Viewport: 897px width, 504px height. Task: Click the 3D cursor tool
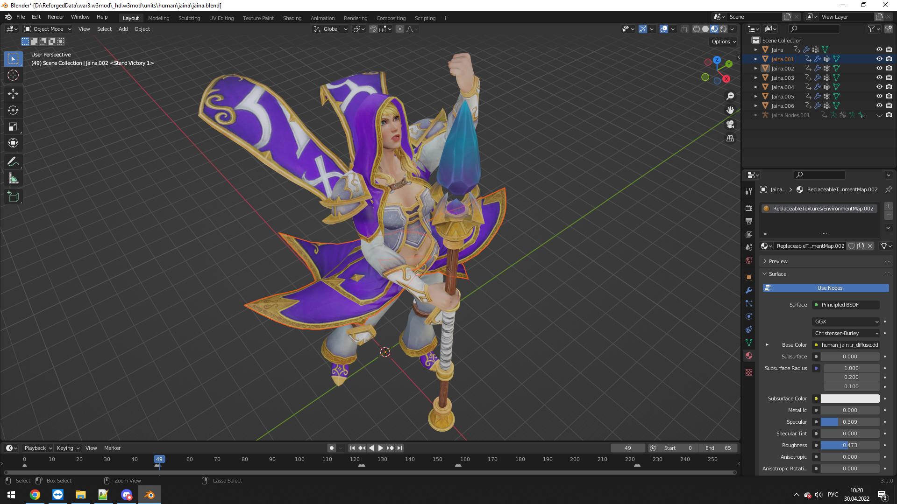point(13,75)
